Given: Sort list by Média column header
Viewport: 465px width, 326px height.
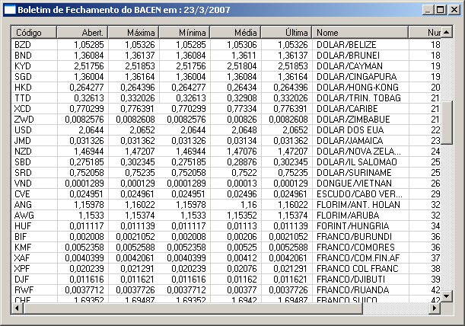Looking at the screenshot, I should tap(235, 33).
